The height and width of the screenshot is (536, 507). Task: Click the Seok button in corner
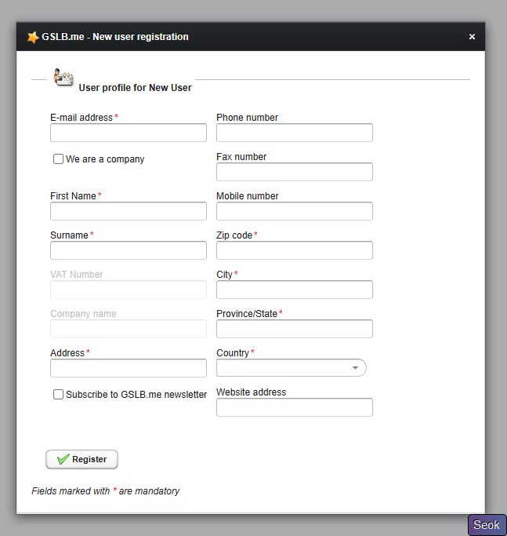[x=487, y=525]
